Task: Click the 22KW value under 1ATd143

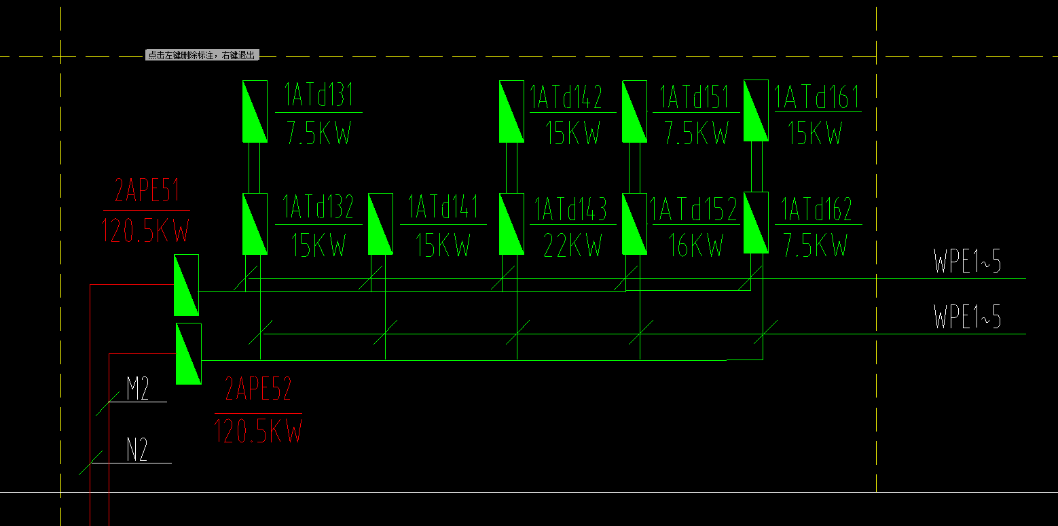Action: pos(573,245)
